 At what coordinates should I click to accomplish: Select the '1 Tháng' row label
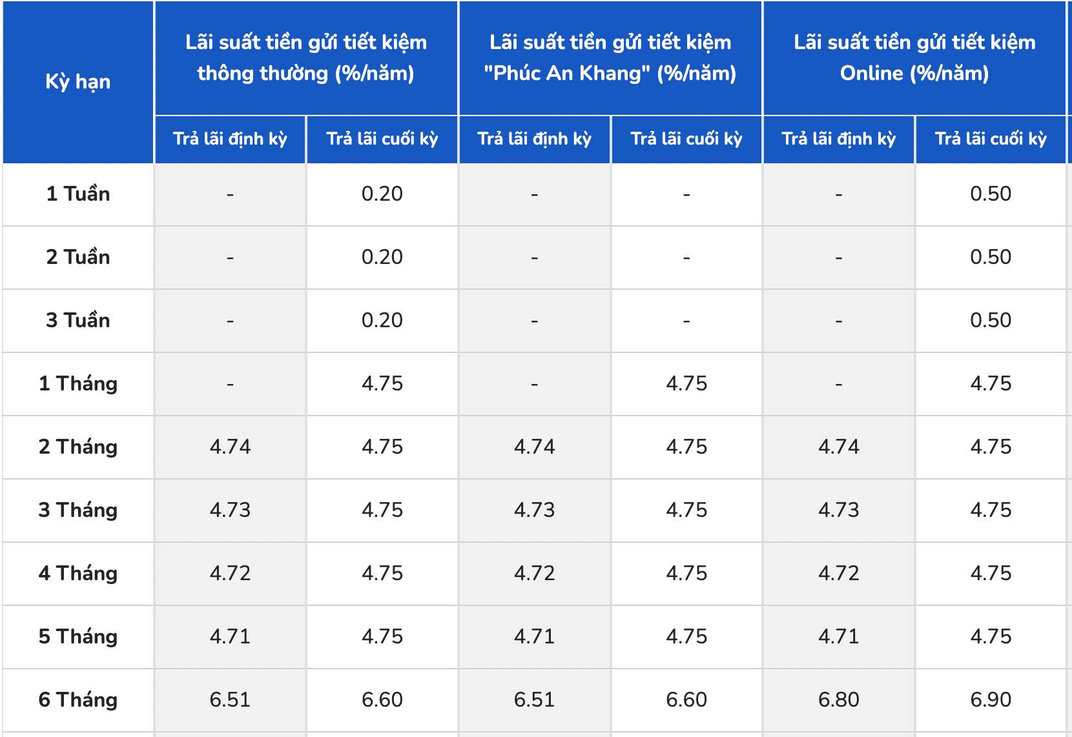[78, 384]
